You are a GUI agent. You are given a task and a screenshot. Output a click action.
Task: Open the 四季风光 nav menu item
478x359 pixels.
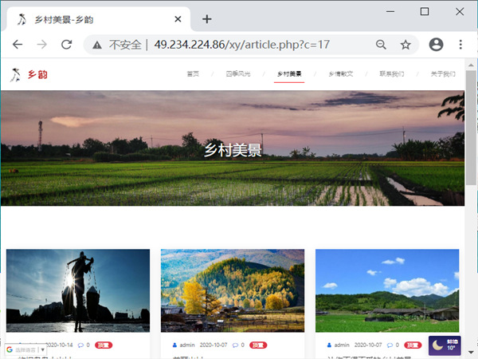pyautogui.click(x=237, y=74)
